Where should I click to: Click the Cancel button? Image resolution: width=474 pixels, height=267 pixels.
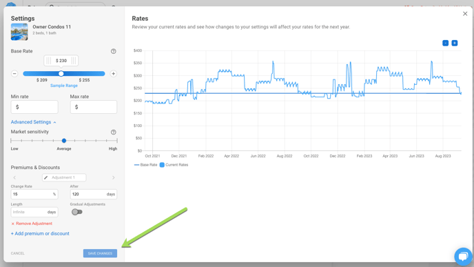coord(17,253)
